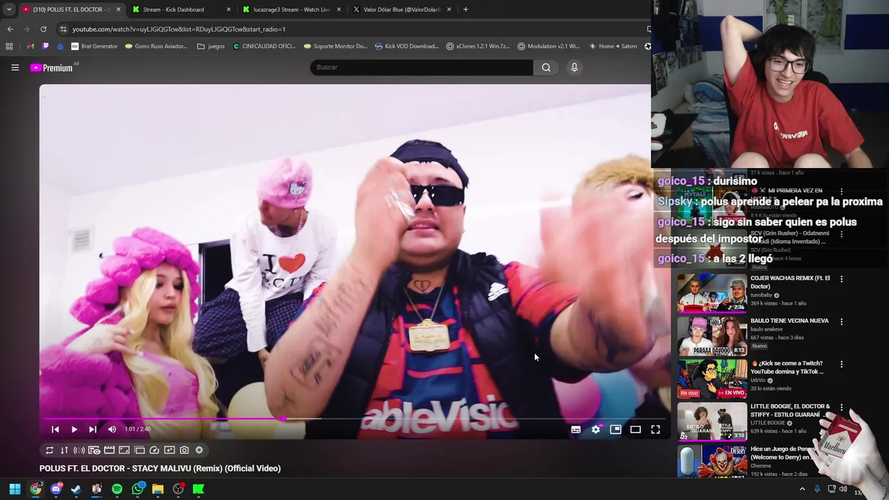Open OBS Studio from the taskbar

pyautogui.click(x=178, y=489)
